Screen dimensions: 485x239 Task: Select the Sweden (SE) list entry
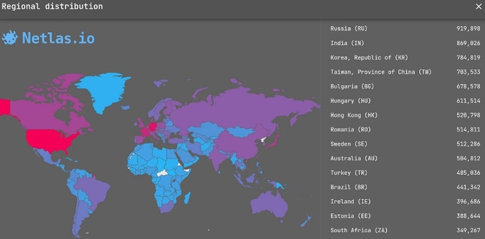click(349, 144)
